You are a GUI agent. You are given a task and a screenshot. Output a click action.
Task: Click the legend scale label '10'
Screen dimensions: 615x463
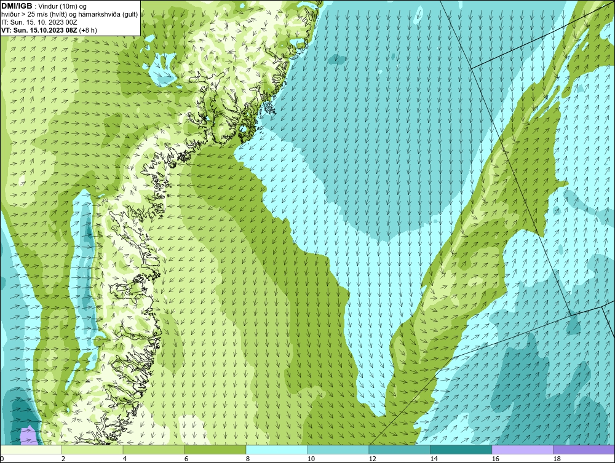click(311, 459)
